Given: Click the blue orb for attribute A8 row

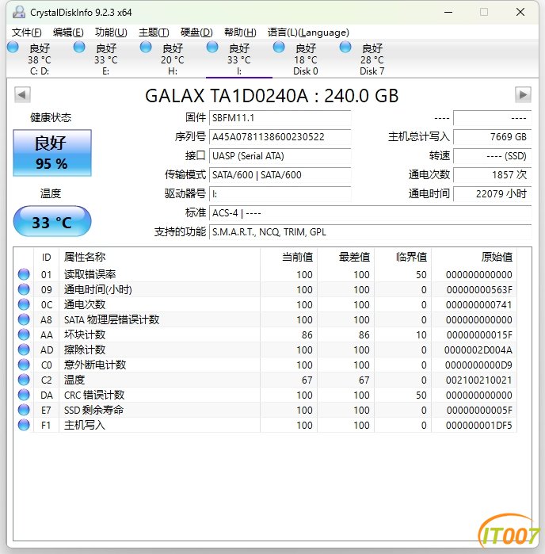Looking at the screenshot, I should pos(24,319).
